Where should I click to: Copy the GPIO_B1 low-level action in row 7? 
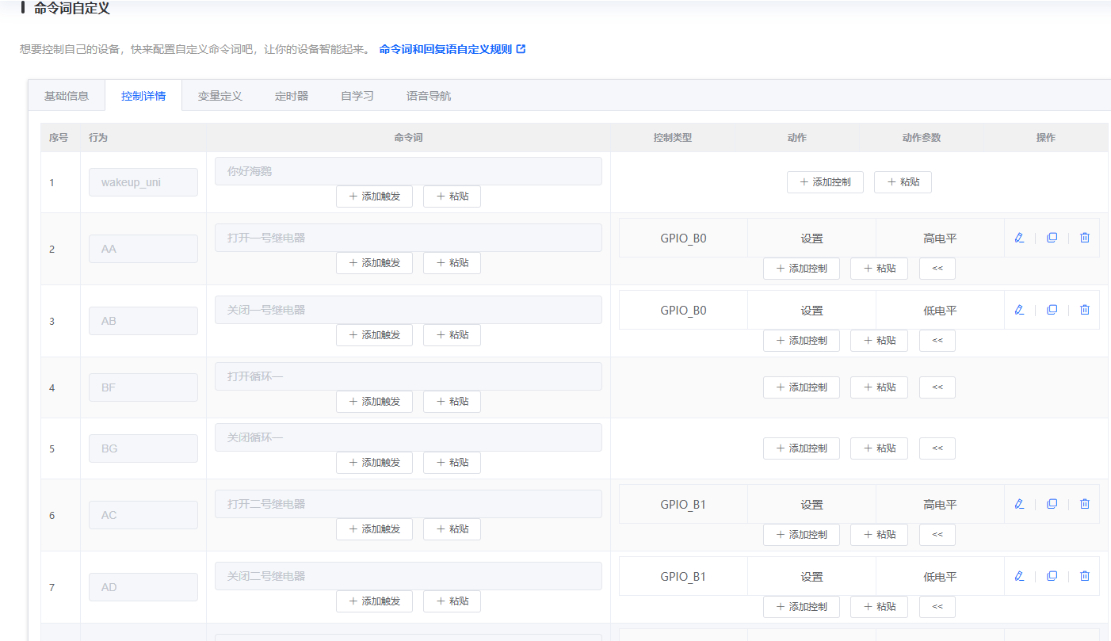[1052, 575]
